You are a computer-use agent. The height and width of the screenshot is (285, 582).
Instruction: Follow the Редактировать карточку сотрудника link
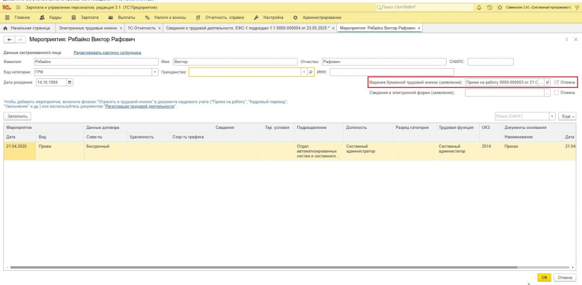click(107, 53)
